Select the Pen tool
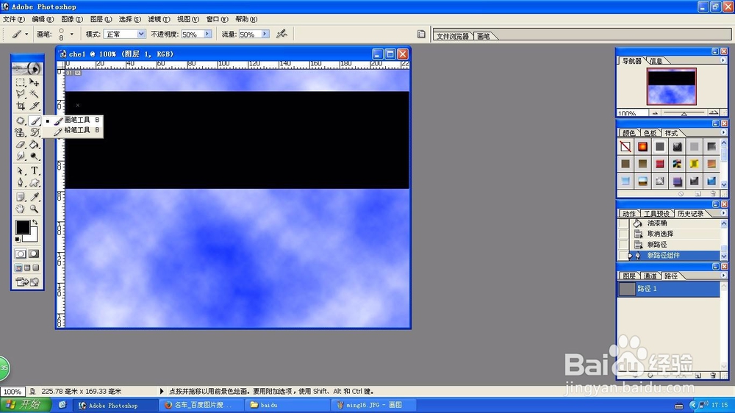 20,183
